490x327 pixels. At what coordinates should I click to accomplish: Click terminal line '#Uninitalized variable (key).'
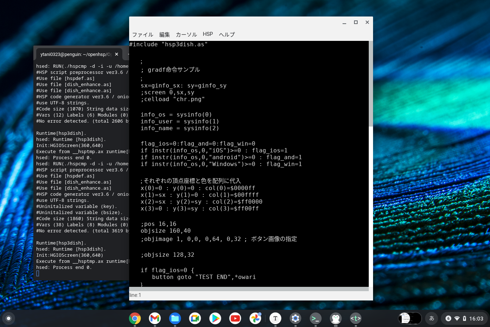pos(76,207)
